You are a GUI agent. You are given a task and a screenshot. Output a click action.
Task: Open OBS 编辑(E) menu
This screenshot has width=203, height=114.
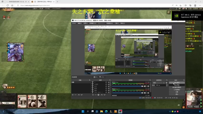pos(80,23)
